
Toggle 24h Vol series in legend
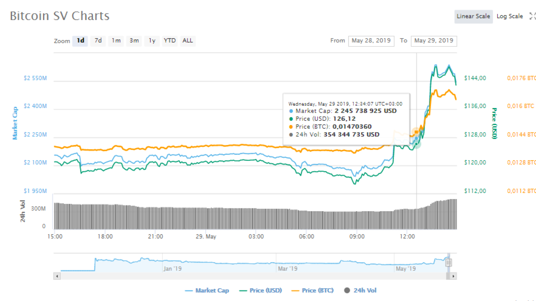(360, 290)
